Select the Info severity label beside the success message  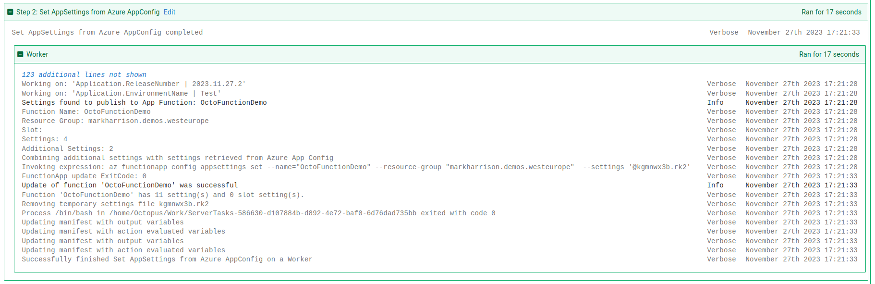click(715, 185)
